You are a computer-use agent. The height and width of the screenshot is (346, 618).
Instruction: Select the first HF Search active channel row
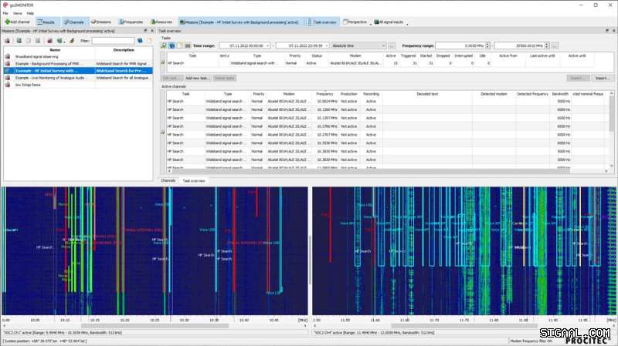[x=388, y=102]
